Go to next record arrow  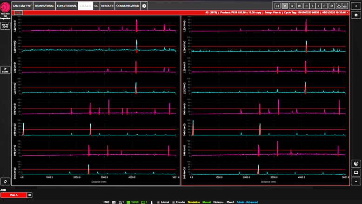[x=318, y=6]
